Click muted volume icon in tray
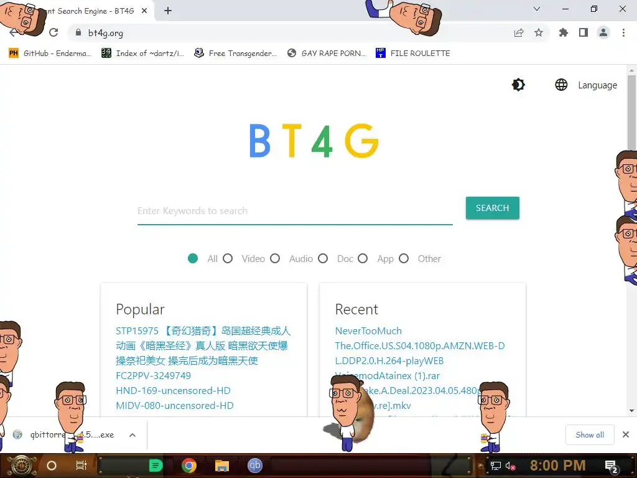Screen dimensions: 637x478 point(510,466)
